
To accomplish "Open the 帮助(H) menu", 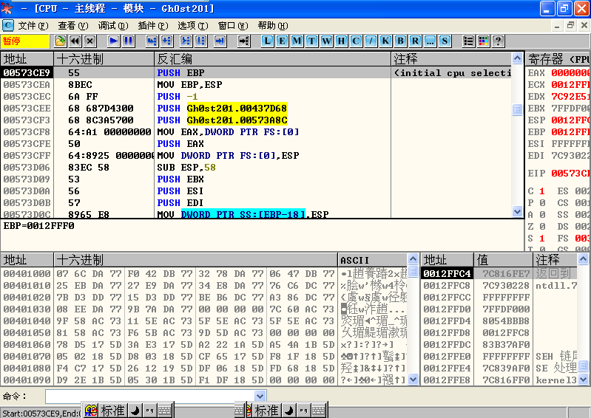I will 272,26.
